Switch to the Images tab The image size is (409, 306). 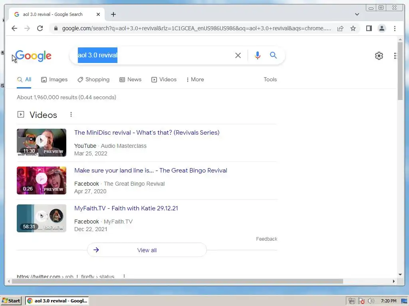coord(54,80)
